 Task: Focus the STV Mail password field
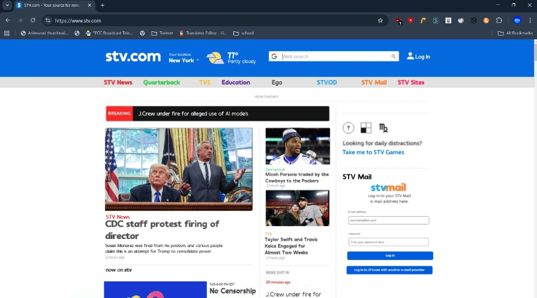click(x=388, y=242)
